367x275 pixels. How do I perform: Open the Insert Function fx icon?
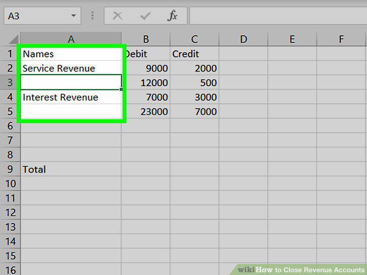point(172,16)
